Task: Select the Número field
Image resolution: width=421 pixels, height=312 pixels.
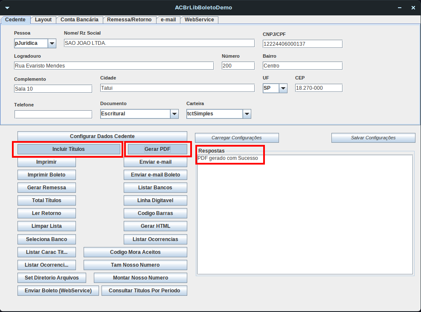Action: click(238, 66)
